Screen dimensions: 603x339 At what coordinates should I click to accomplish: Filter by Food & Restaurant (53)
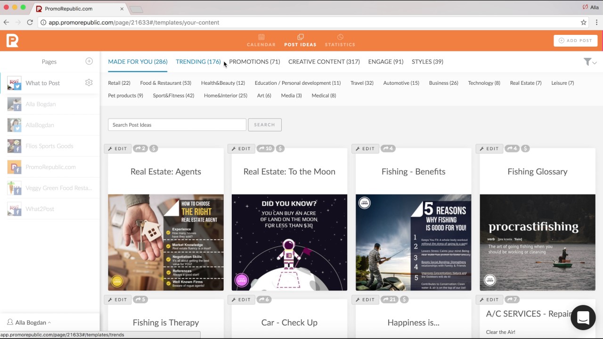click(165, 83)
